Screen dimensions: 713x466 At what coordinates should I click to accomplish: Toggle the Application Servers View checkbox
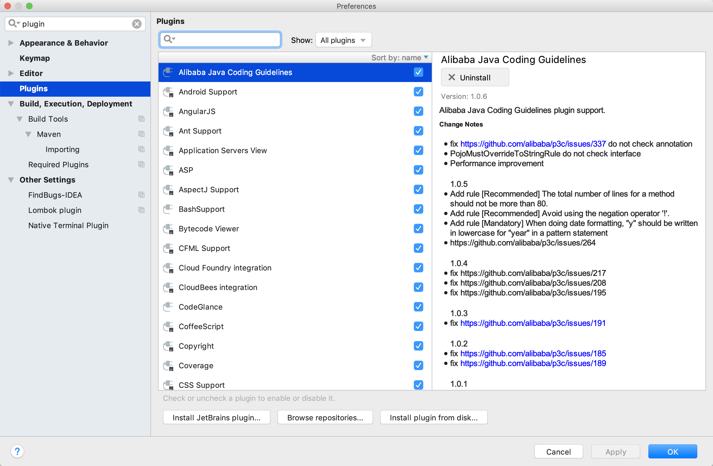coord(418,150)
